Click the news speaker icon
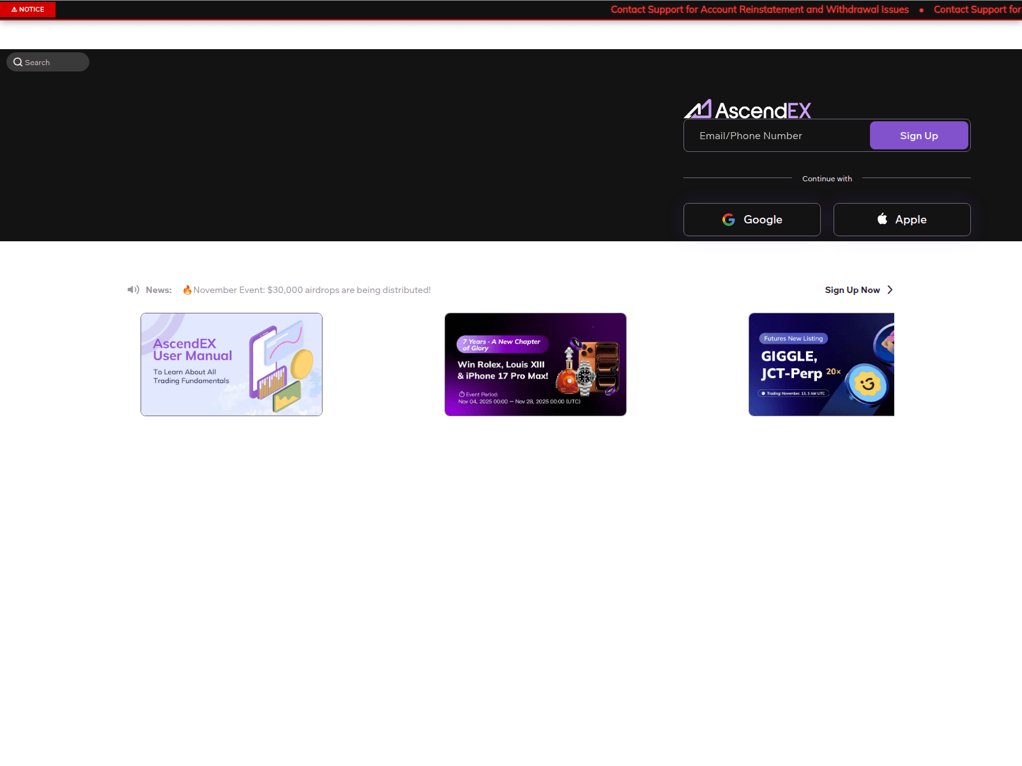The width and height of the screenshot is (1022, 766). [x=133, y=290]
